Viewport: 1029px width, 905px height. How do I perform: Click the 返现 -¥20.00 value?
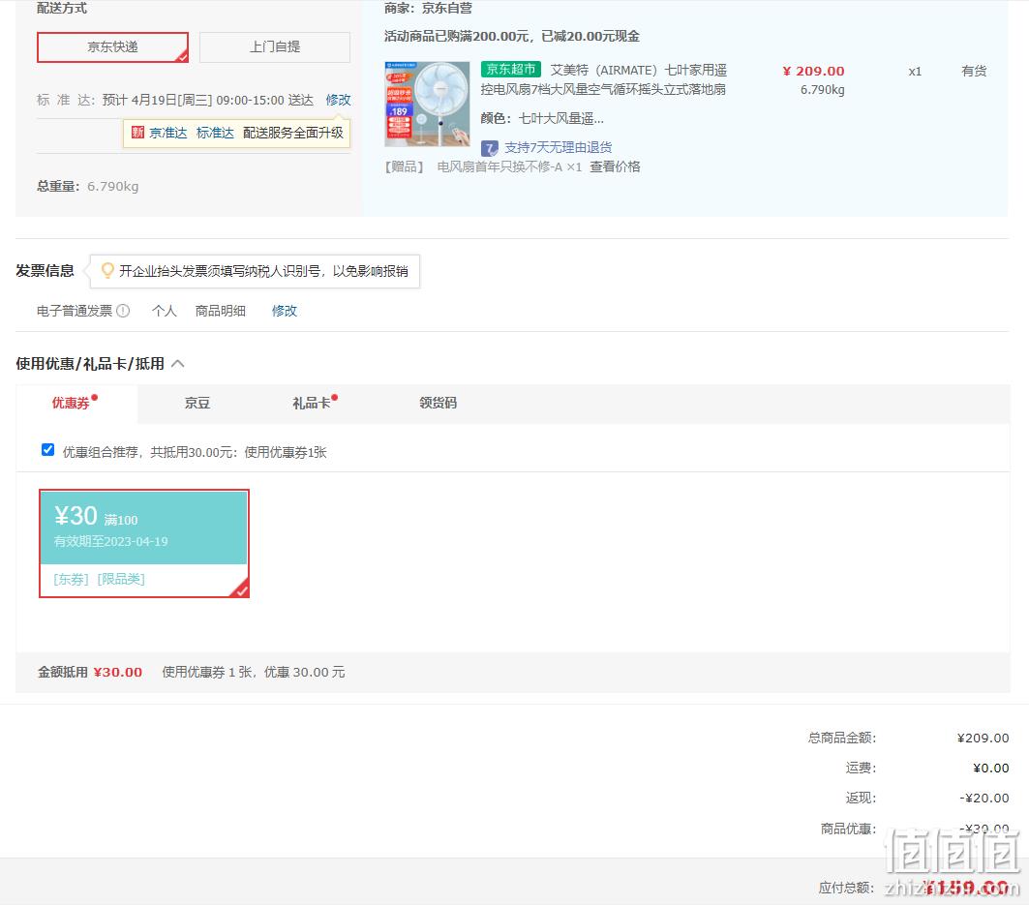point(984,798)
